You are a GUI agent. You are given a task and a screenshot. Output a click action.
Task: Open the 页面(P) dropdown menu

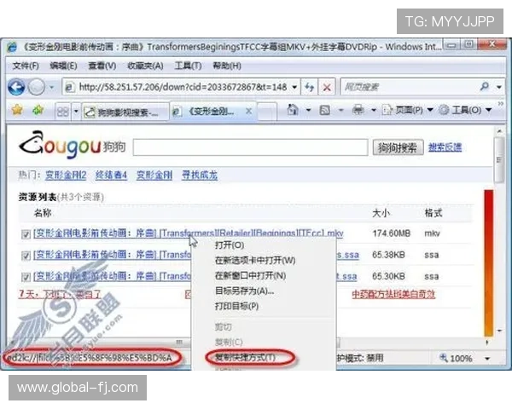click(x=408, y=110)
